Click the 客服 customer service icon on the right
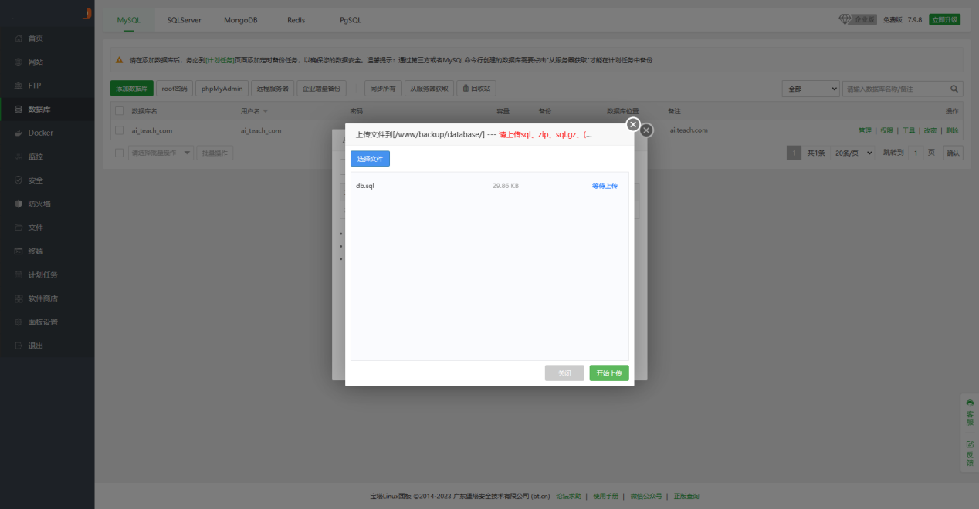The image size is (979, 509). point(970,410)
